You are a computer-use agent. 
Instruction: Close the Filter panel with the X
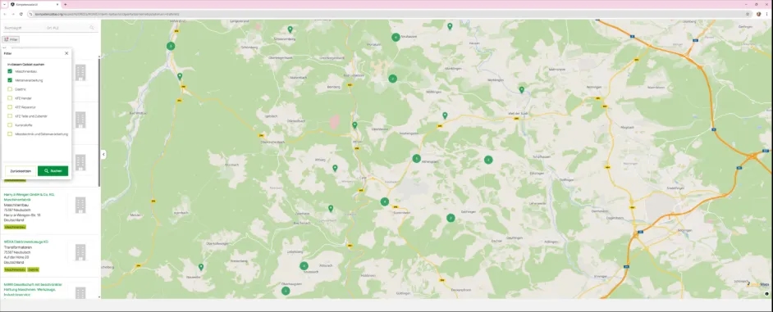click(x=66, y=53)
